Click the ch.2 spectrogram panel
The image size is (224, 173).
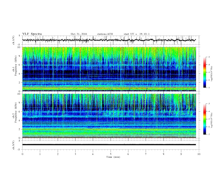tap(109, 116)
